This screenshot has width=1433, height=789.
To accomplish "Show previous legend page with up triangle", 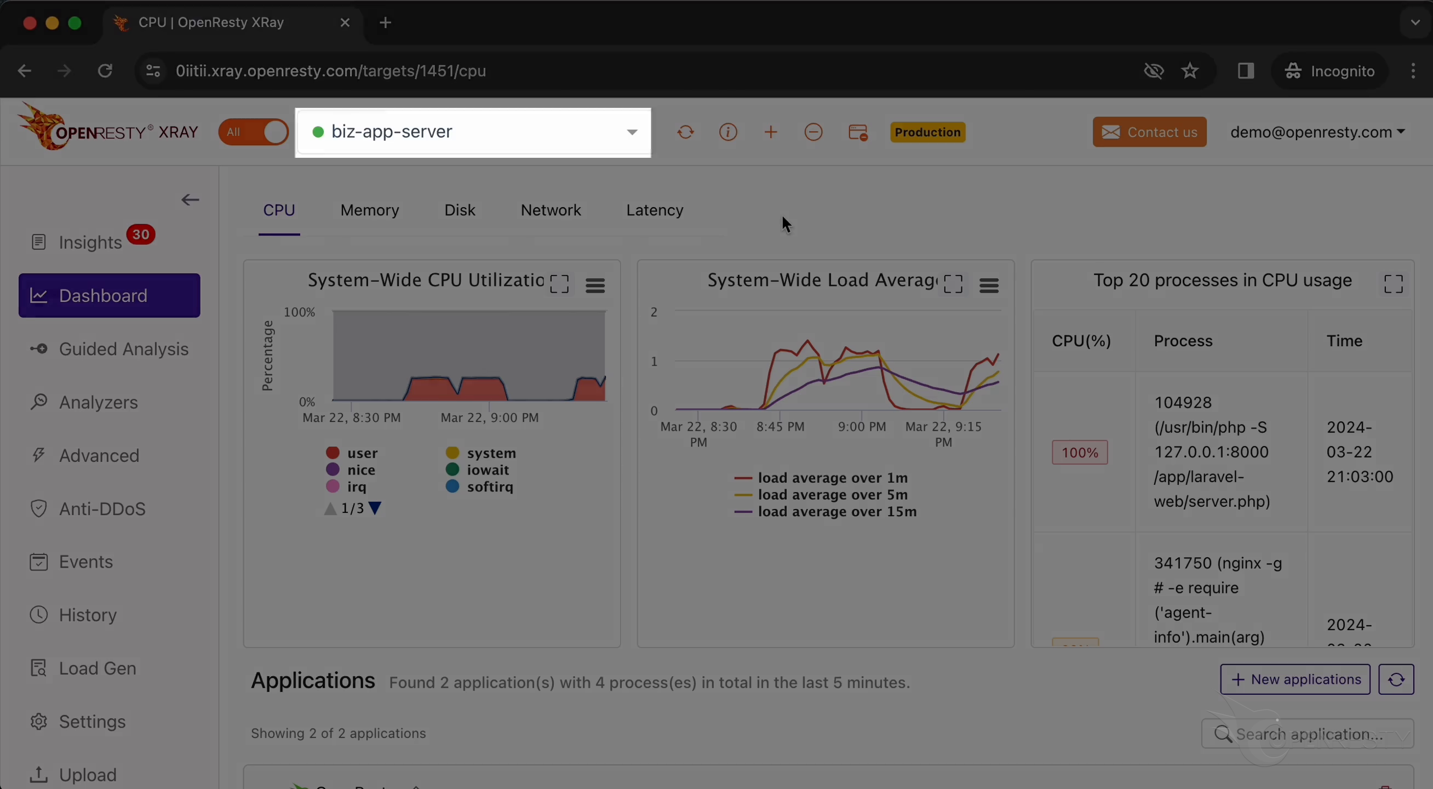I will point(330,508).
